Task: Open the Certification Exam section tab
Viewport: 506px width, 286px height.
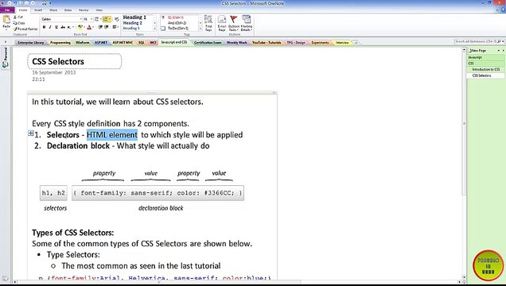Action: 208,43
